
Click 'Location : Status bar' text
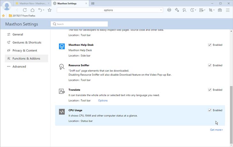(x=80, y=121)
